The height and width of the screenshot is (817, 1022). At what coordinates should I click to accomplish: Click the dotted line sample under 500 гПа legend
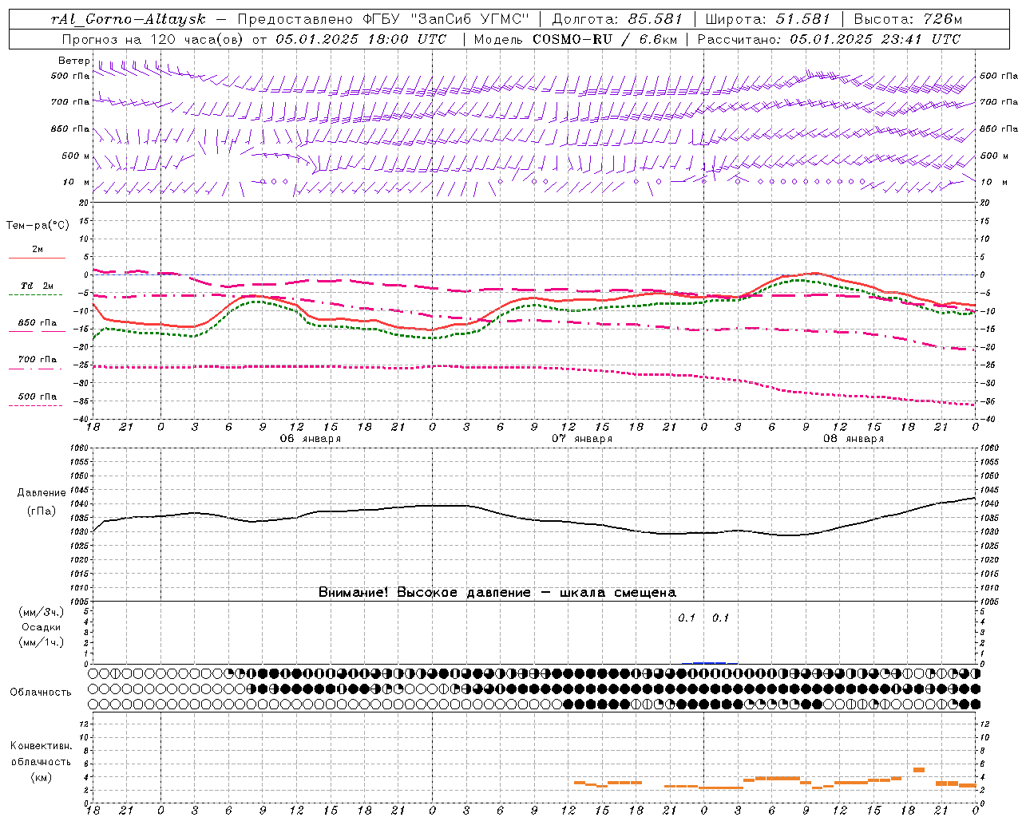point(35,405)
